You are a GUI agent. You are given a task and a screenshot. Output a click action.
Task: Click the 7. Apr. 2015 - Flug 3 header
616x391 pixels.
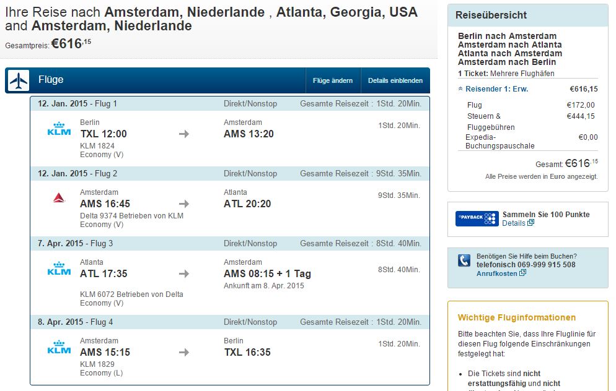230,243
